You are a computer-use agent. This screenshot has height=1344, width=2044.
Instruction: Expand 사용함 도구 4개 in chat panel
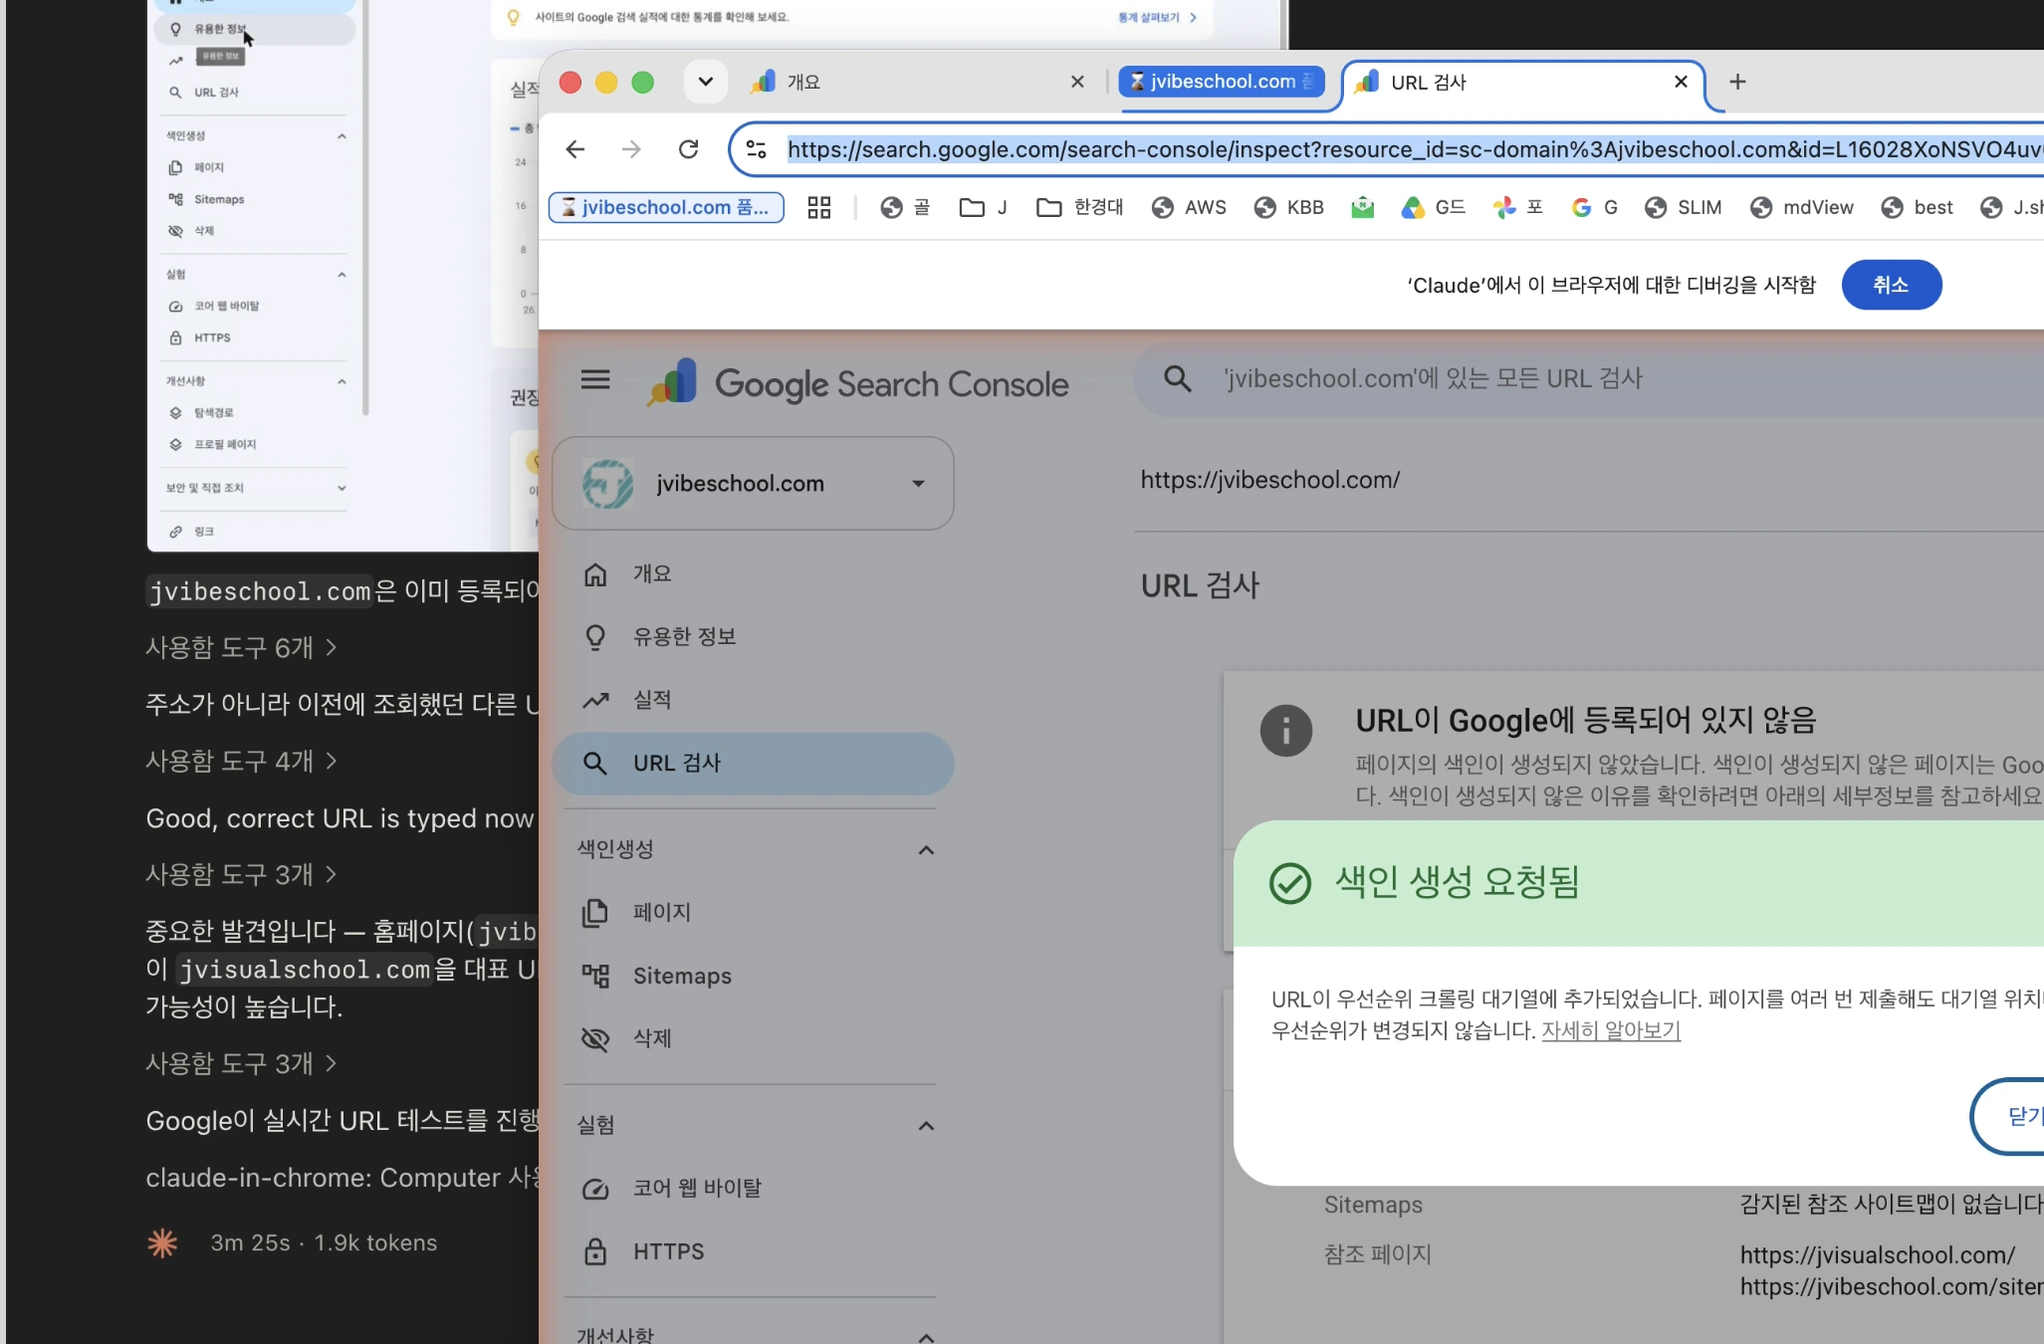(241, 761)
